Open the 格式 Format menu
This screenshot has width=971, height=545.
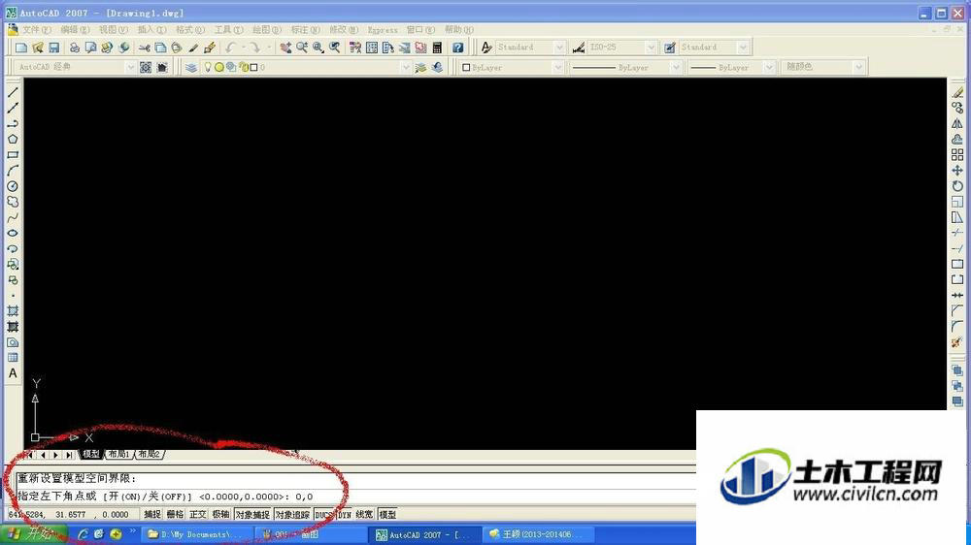click(190, 30)
